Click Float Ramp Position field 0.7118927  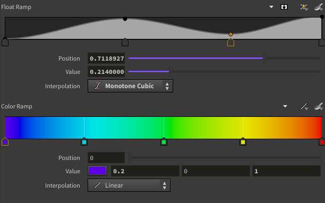point(106,58)
